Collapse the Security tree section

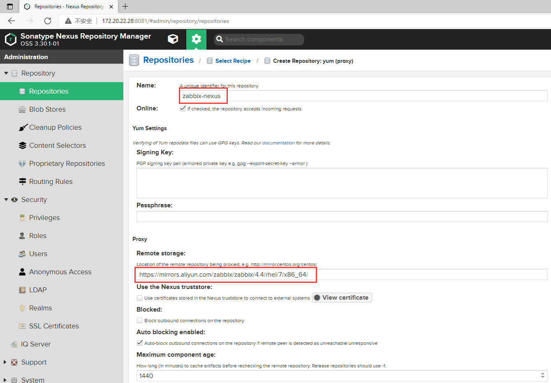(x=6, y=200)
